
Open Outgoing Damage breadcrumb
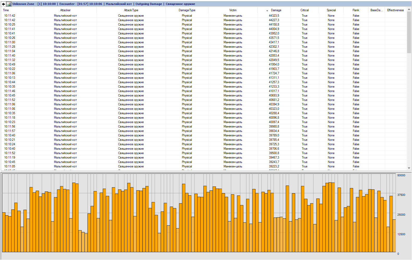click(x=149, y=4)
